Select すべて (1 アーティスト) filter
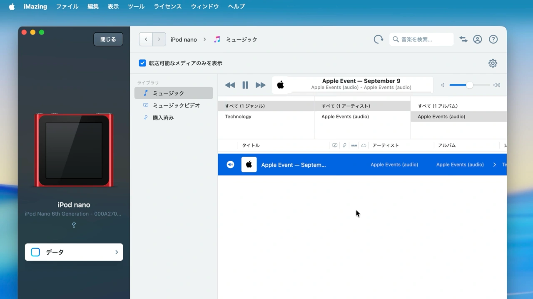Viewport: 533px width, 299px height. [x=362, y=106]
